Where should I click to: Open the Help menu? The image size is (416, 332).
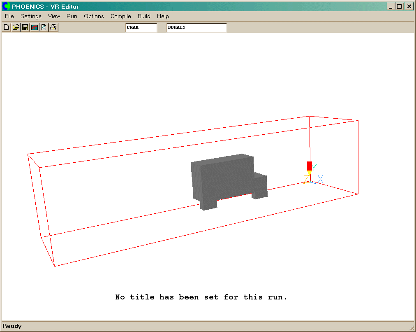click(163, 16)
